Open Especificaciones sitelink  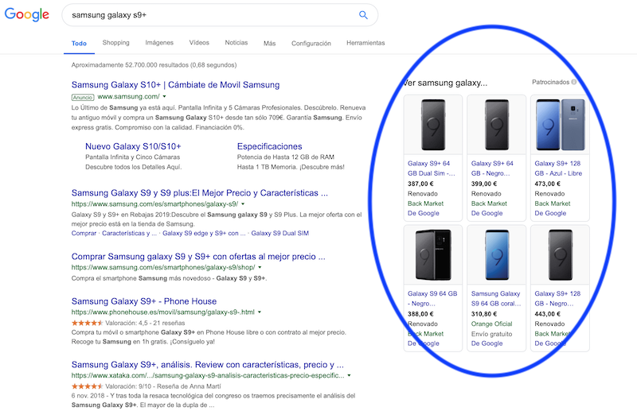point(270,146)
